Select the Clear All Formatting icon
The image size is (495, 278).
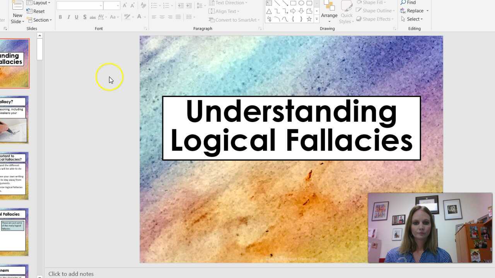(x=143, y=6)
